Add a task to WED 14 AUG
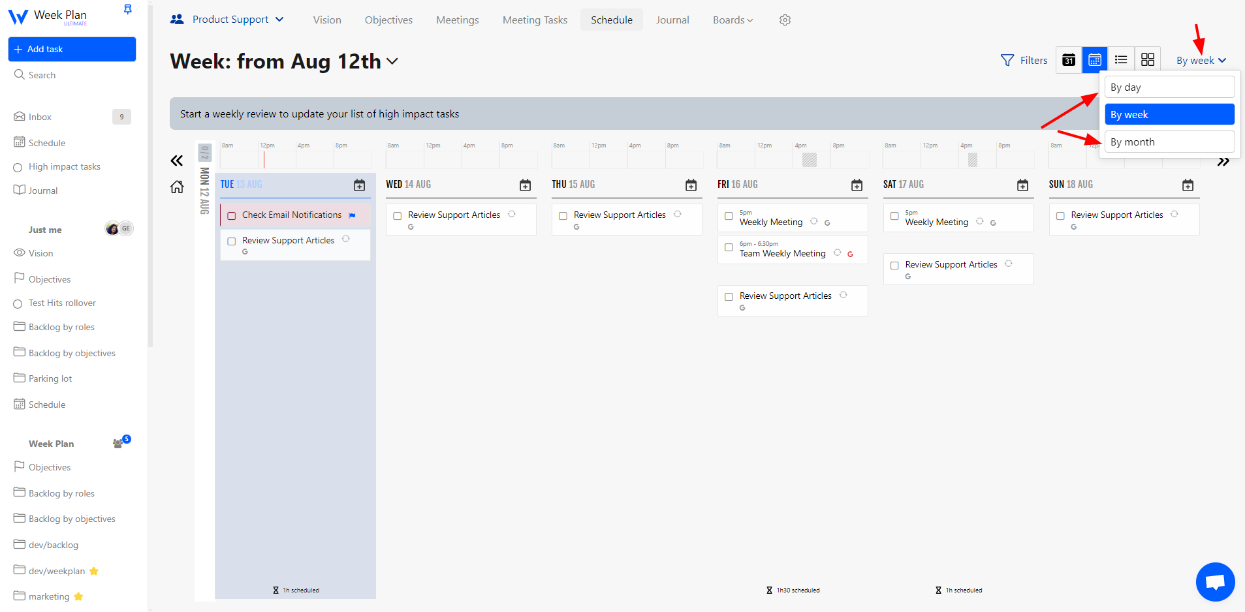The width and height of the screenshot is (1245, 612). click(525, 185)
